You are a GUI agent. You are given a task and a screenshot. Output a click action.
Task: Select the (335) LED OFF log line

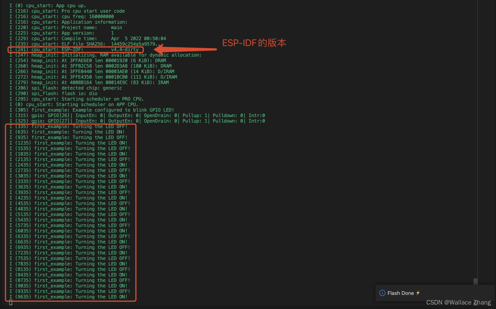click(x=68, y=126)
